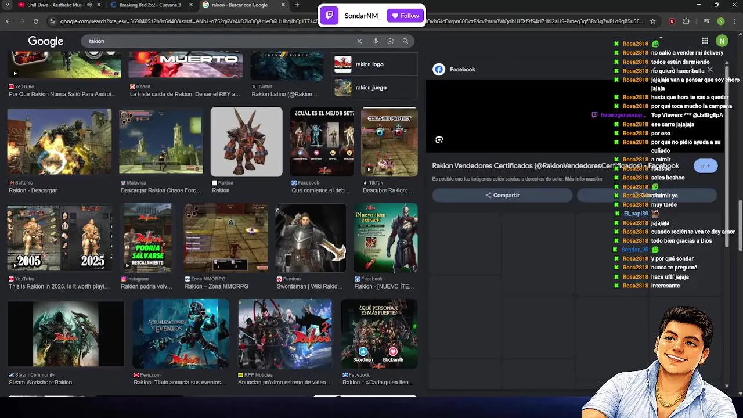Switch to Breaking Bad 2x2 - Cuevana 3 tab
This screenshot has height=418, width=743.
pyautogui.click(x=150, y=5)
